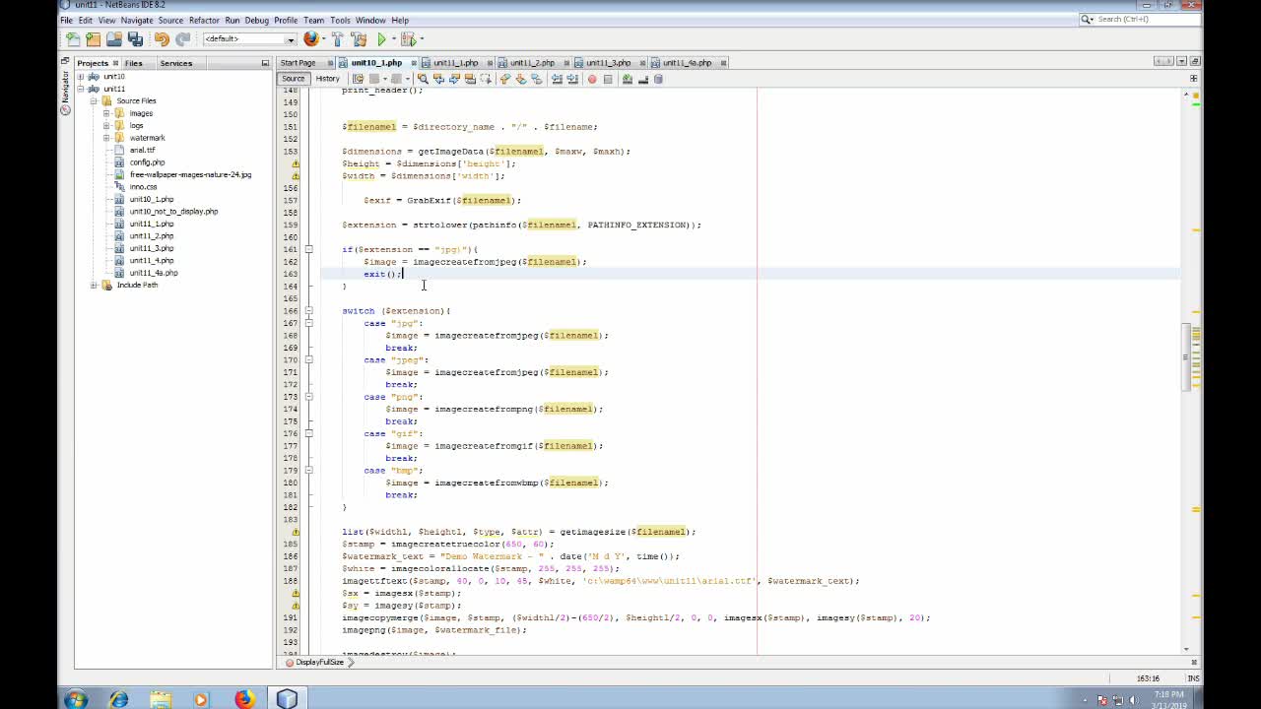Select config.php in the project tree
The image size is (1261, 709).
coord(147,162)
